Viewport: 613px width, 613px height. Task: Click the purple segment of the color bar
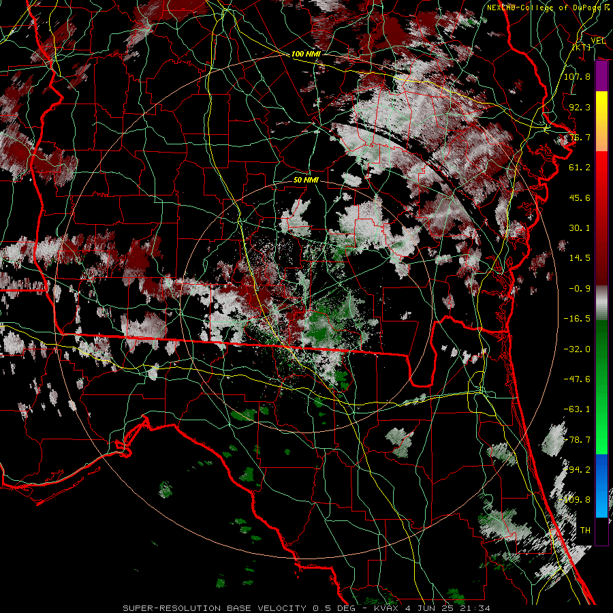[x=601, y=76]
